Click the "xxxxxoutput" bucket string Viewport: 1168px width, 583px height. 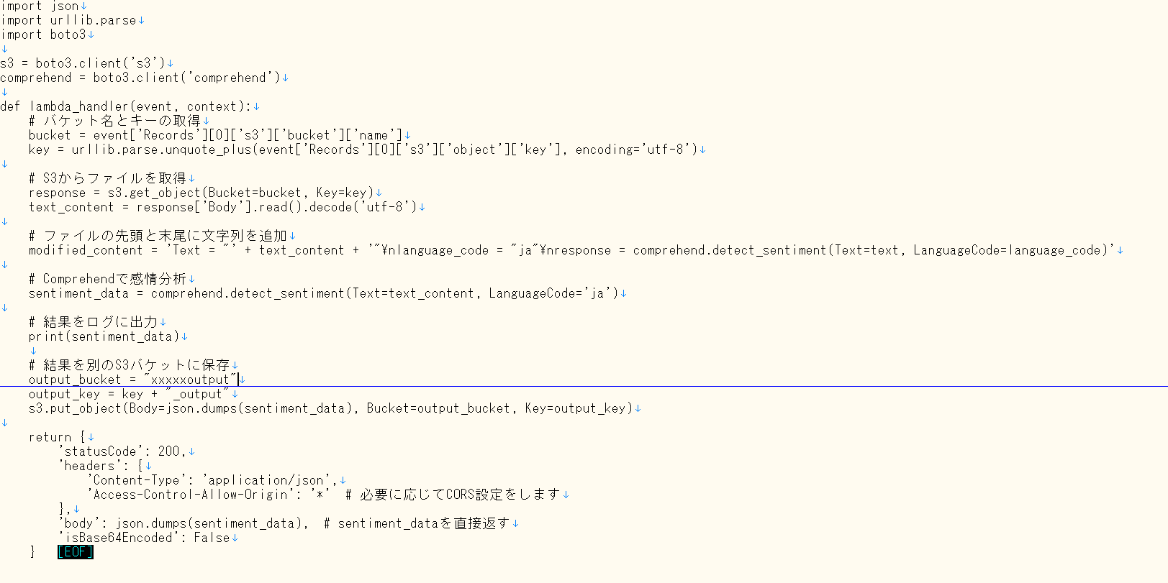pos(190,380)
